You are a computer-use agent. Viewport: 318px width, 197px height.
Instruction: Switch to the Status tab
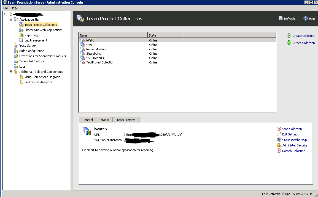coord(105,120)
